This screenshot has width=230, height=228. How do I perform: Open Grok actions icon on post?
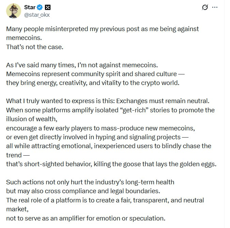click(x=205, y=7)
